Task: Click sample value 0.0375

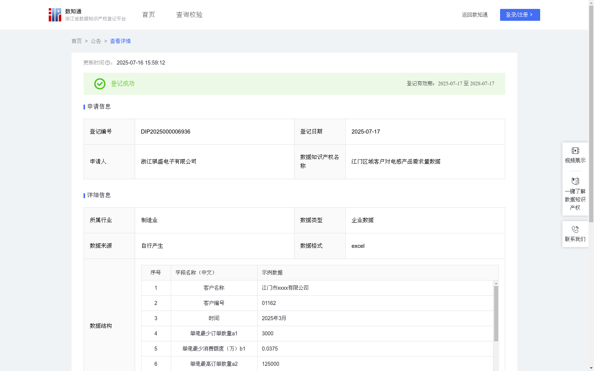Action: coord(270,349)
